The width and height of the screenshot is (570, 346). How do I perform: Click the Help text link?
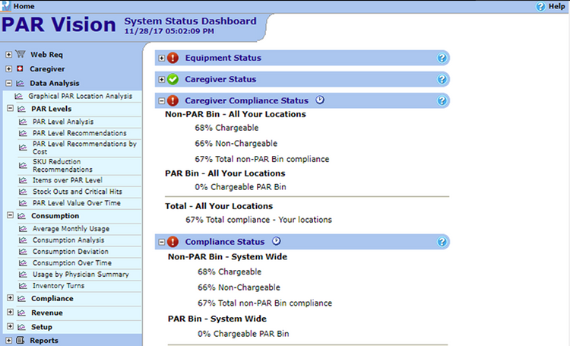point(556,6)
